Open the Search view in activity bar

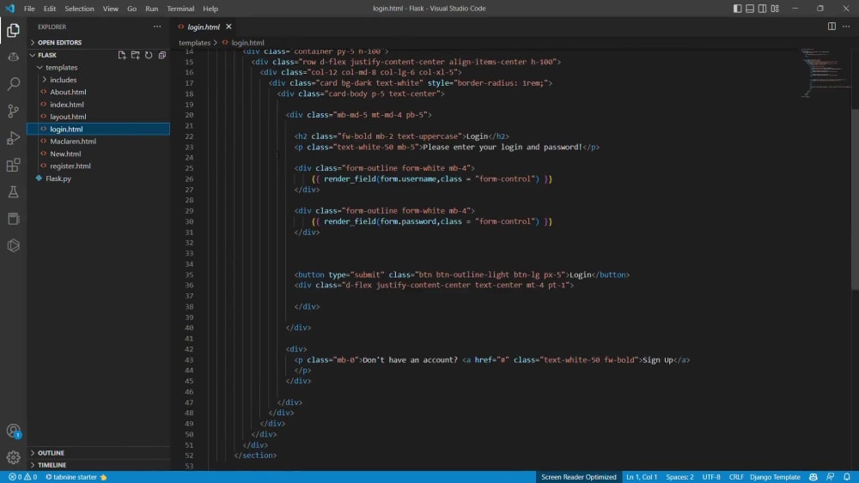pyautogui.click(x=13, y=84)
